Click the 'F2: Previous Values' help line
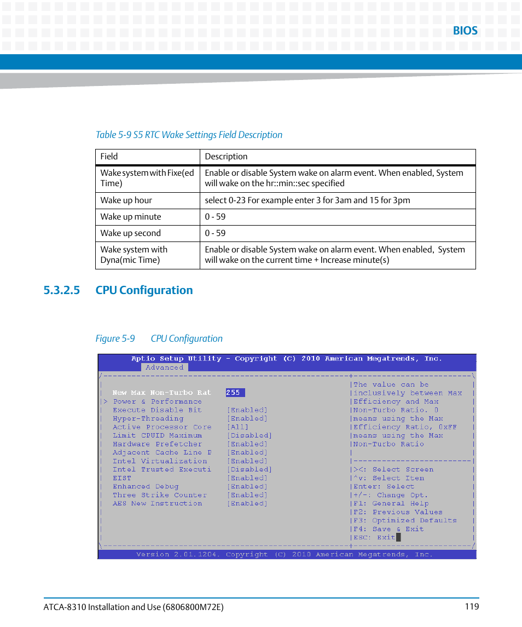Image resolution: width=522 pixels, height=627 pixels. 398,512
